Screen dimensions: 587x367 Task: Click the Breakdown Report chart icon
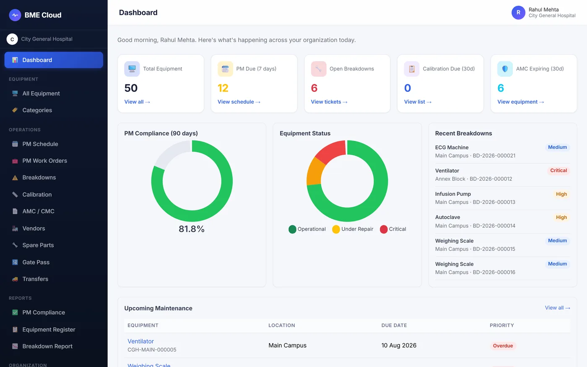(15, 346)
